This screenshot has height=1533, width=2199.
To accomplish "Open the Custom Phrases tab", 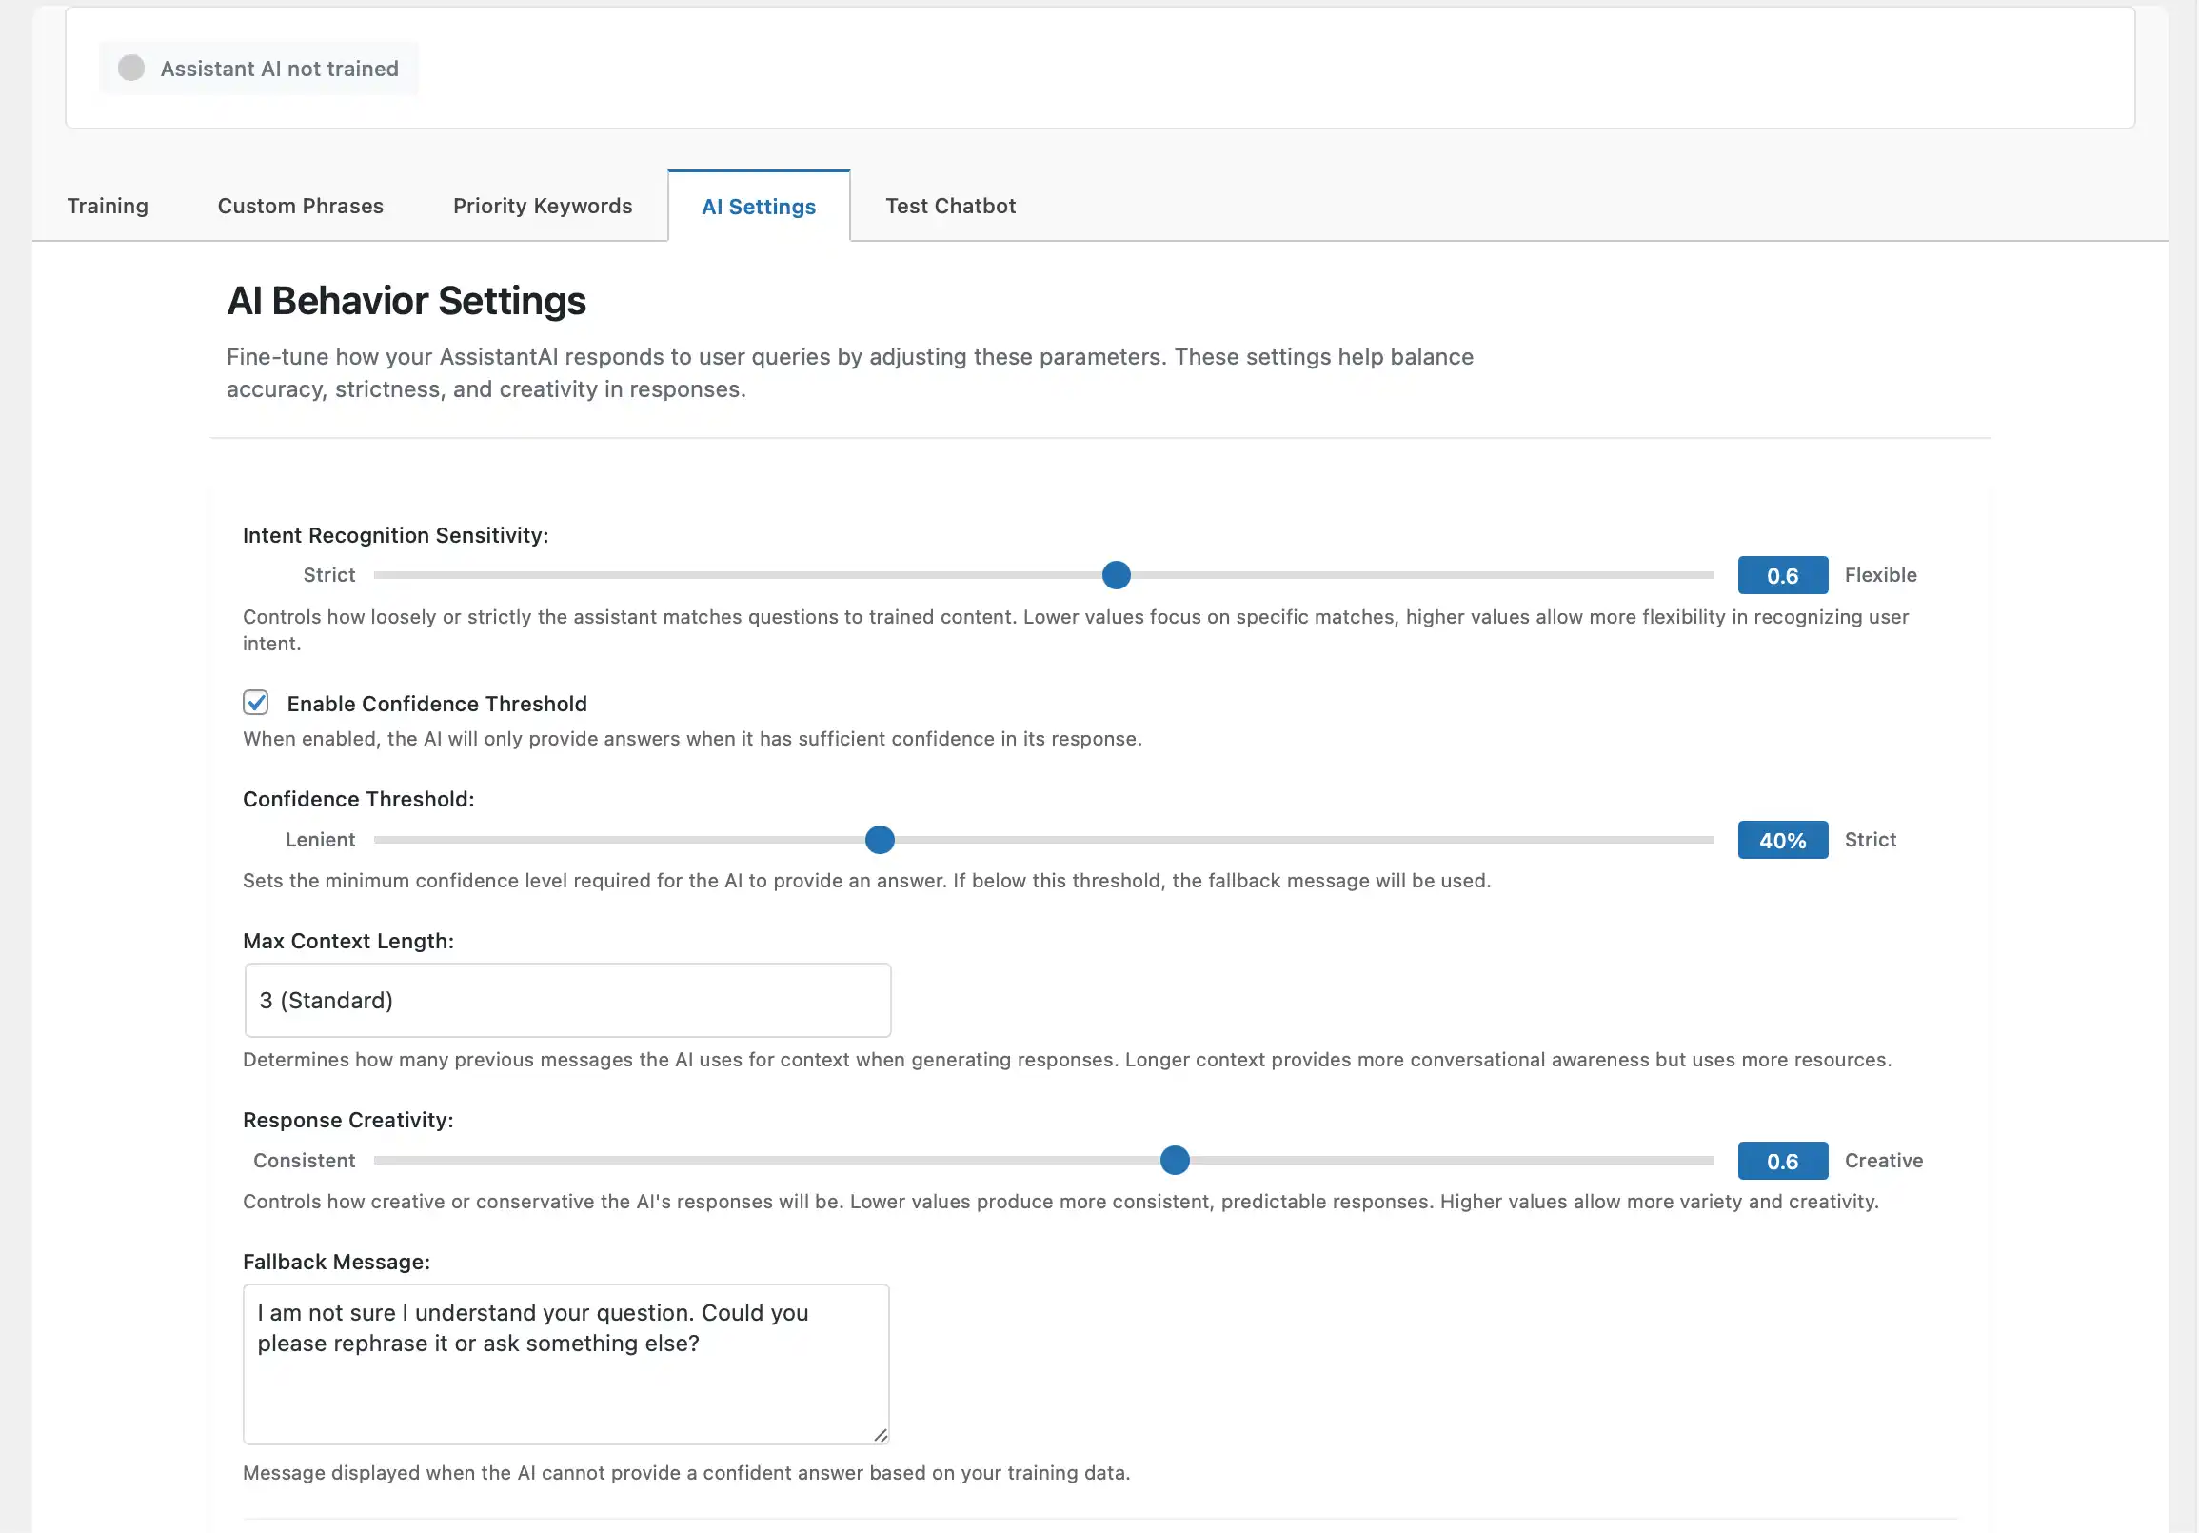I will click(x=300, y=206).
